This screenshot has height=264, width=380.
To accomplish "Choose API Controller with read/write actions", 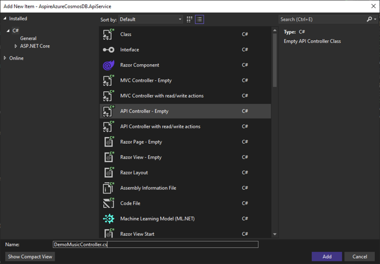I will tap(160, 127).
